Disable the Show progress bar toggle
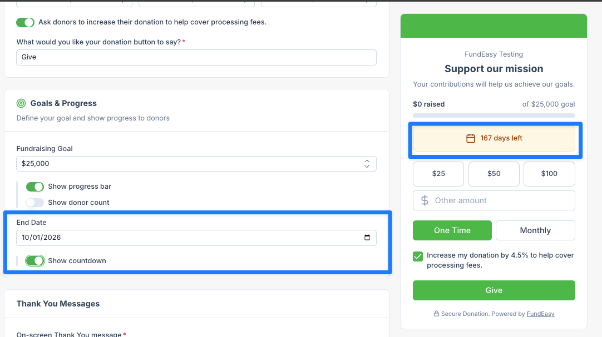This screenshot has height=337, width=602. 35,187
